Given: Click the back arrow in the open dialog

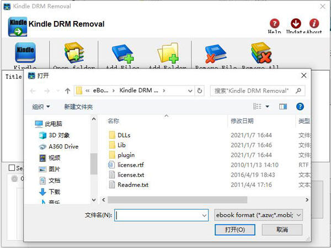Looking at the screenshot, I should tap(33, 91).
